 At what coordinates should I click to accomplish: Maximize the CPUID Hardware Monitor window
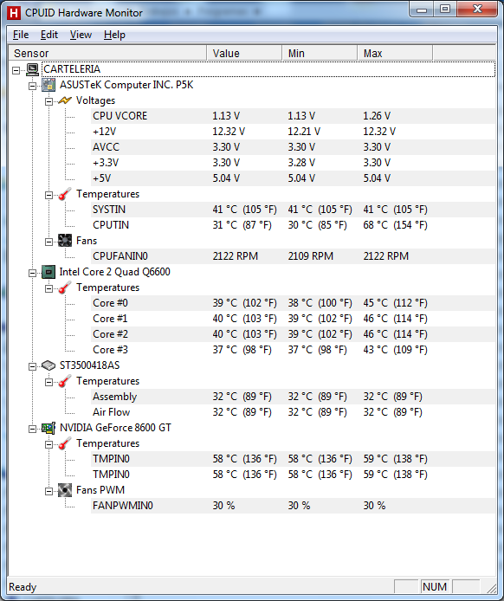[445, 10]
